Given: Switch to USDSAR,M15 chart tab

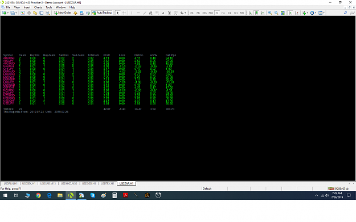Looking at the screenshot, I should coord(48,183).
